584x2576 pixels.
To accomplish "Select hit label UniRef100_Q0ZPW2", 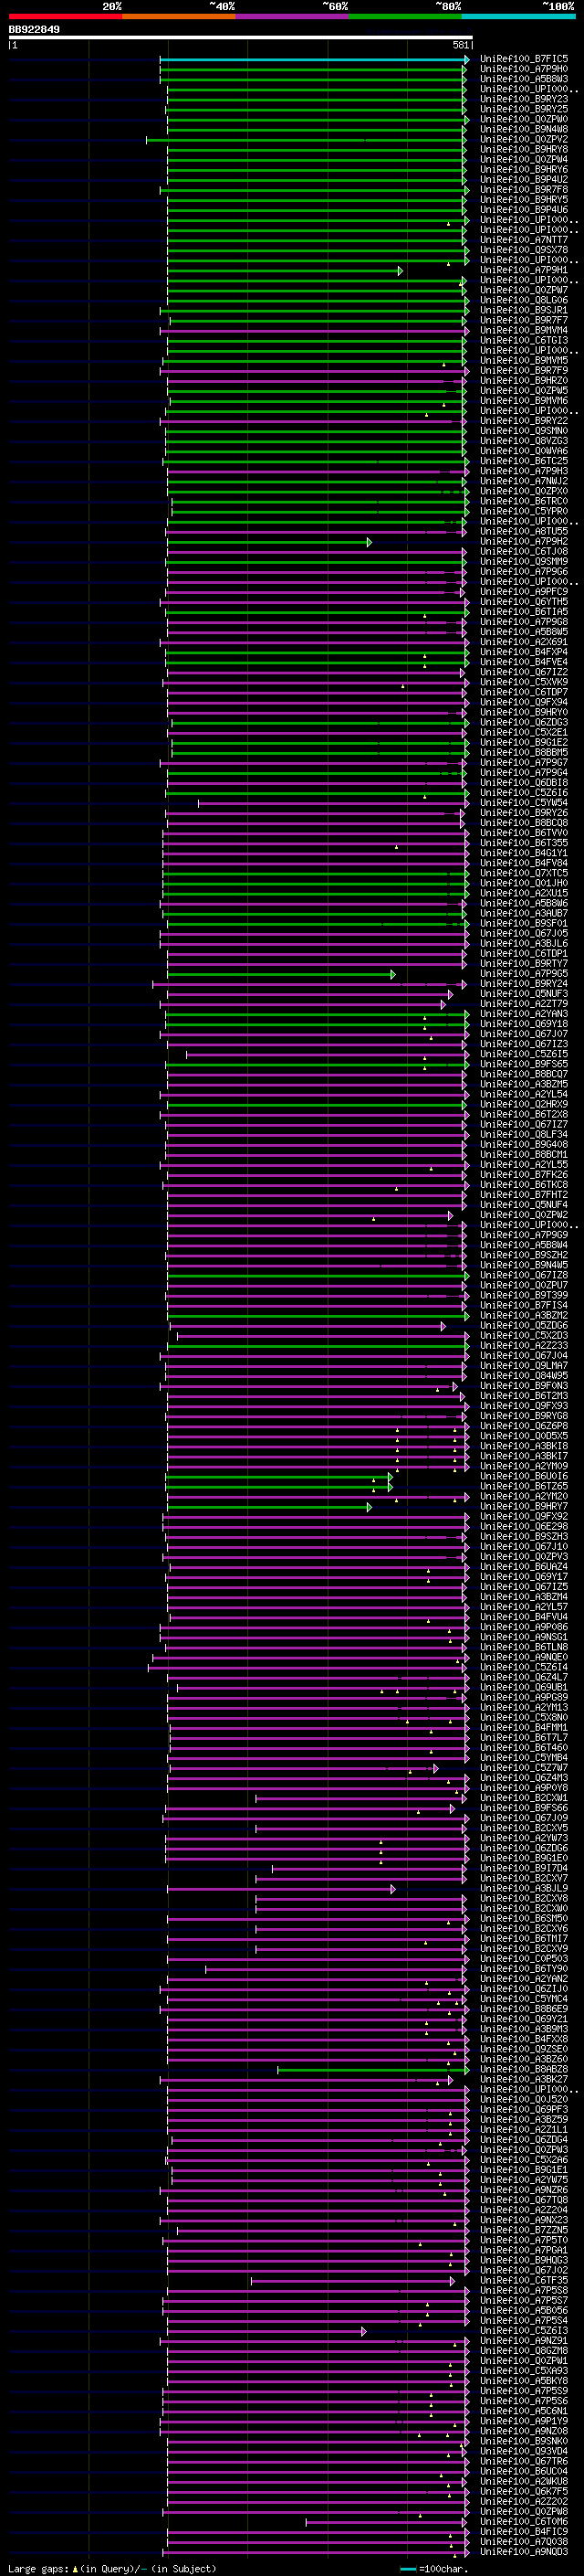I will click(524, 1215).
